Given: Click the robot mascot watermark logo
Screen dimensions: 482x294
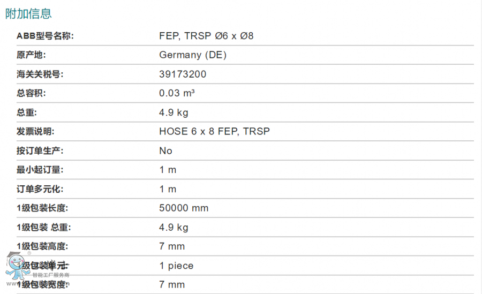Looking at the screenshot, I should coord(14,267).
